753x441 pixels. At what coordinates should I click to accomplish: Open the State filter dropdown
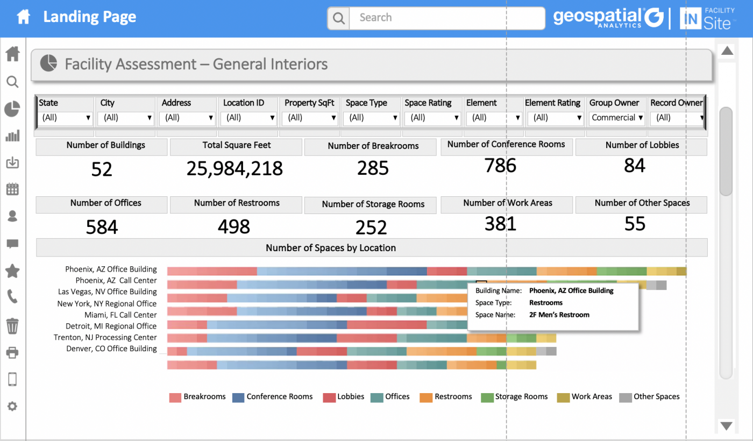[65, 118]
